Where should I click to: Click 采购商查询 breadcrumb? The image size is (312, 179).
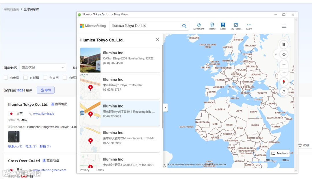click(11, 9)
